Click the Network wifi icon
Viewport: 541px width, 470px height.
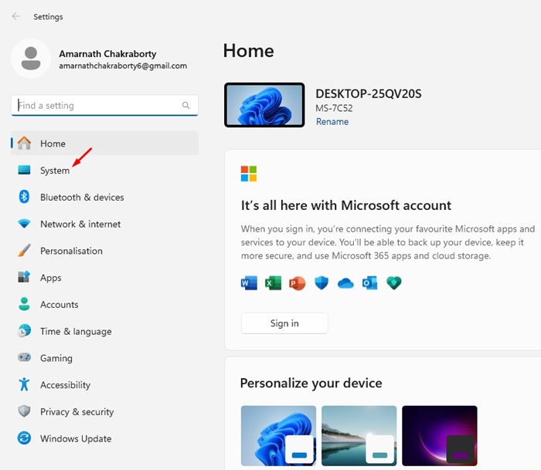coord(24,224)
